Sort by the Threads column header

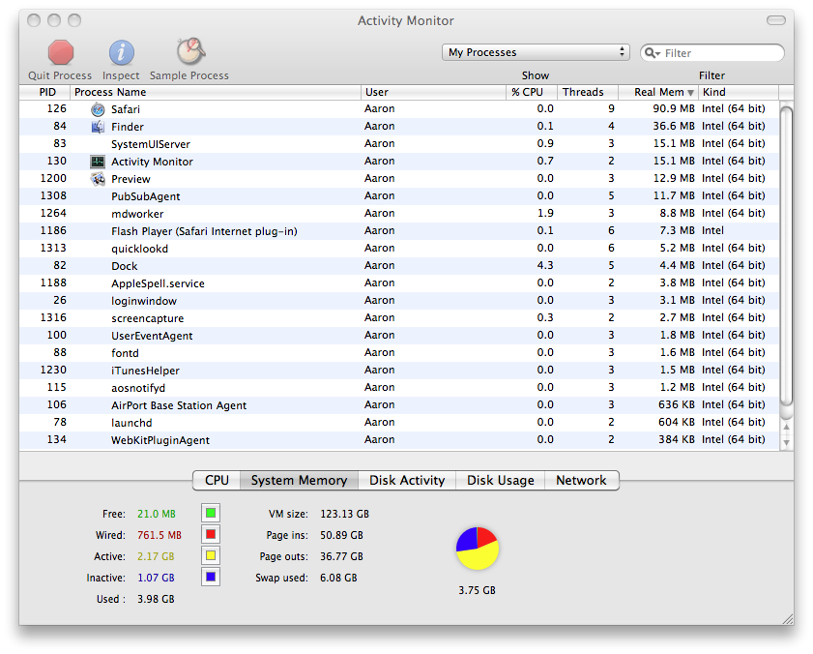(588, 92)
